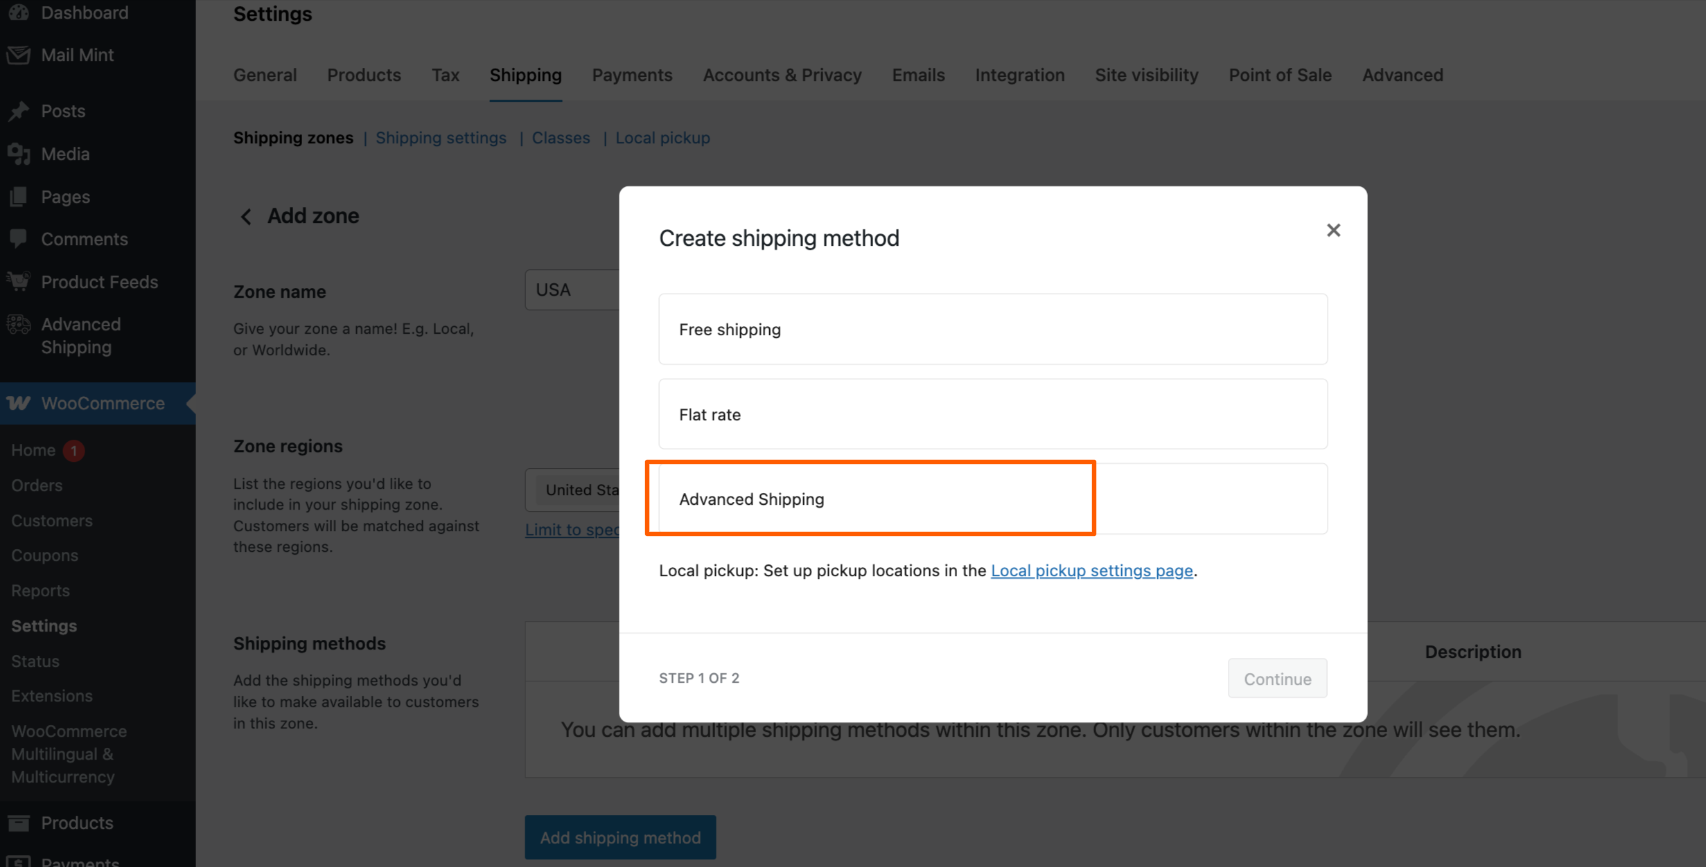Screen dimensions: 1706x867
Task: Click the Continue button in dialog
Action: click(x=1277, y=679)
